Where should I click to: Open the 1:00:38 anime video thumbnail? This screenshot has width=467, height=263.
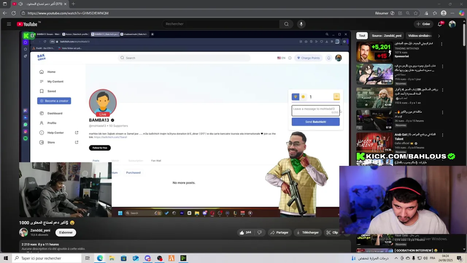[x=375, y=75]
